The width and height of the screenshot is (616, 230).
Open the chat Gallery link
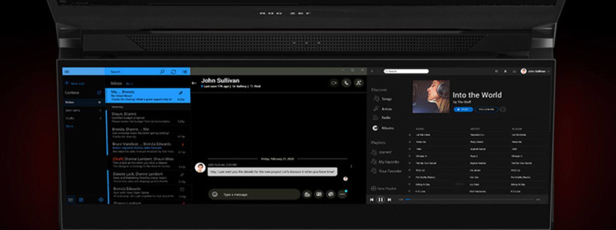(x=239, y=87)
